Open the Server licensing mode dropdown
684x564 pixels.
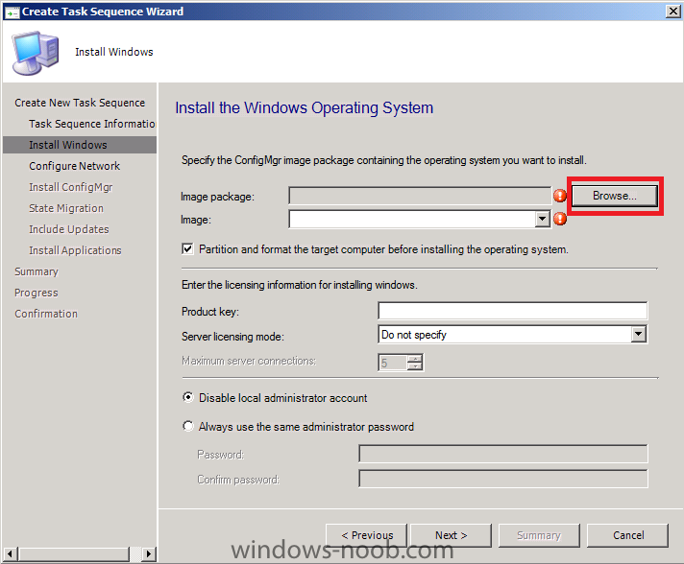[638, 334]
